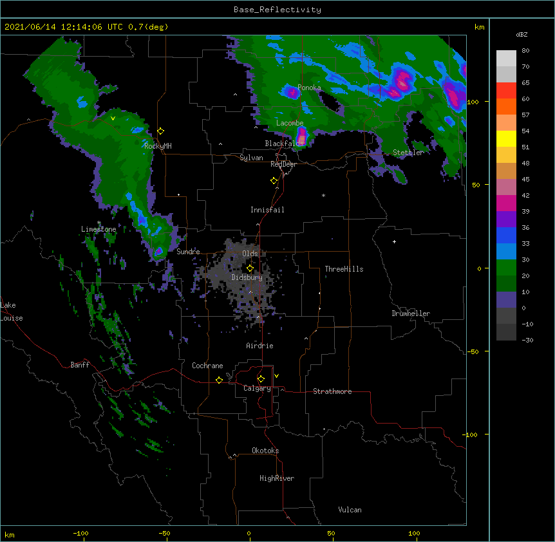
Task: Pick the red 60-65 dBZ legend swatch
Action: click(x=506, y=90)
